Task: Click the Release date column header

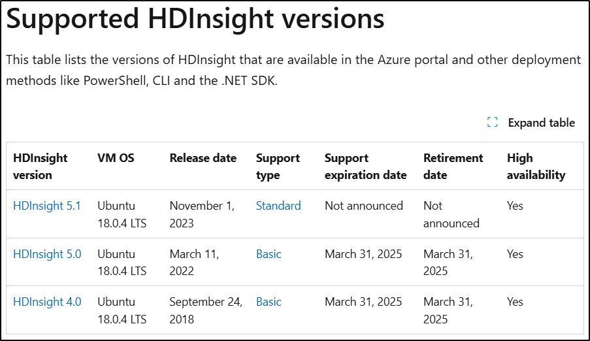Action: [203, 158]
